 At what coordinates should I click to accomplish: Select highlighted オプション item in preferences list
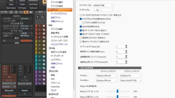[60, 10]
